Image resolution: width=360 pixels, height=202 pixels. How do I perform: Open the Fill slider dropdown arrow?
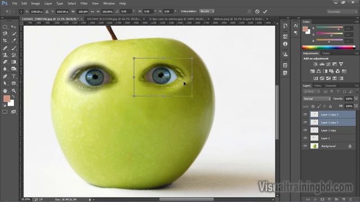(356, 106)
